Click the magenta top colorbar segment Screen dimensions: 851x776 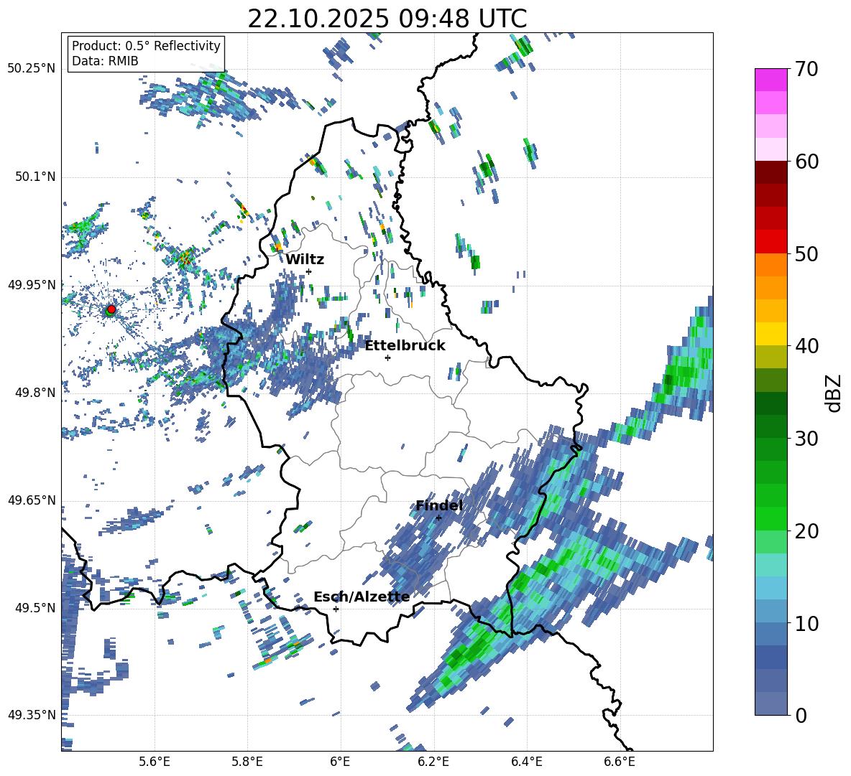coord(770,80)
